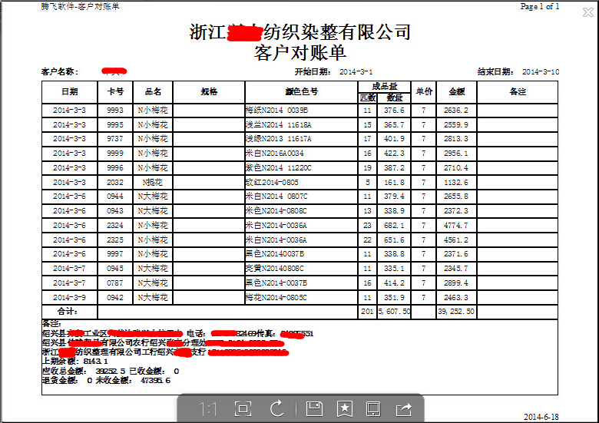Click the 匹数 sub-header
This screenshot has height=423, width=599.
coord(368,97)
